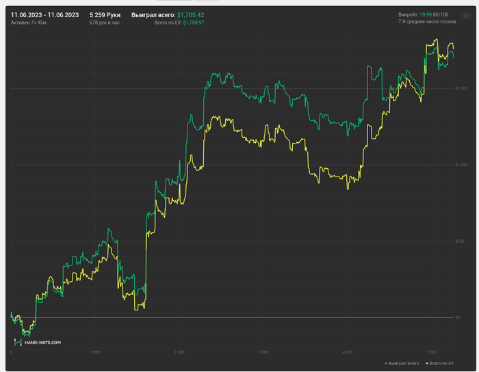Click the $1,500 label on the vertical axis

(x=461, y=89)
